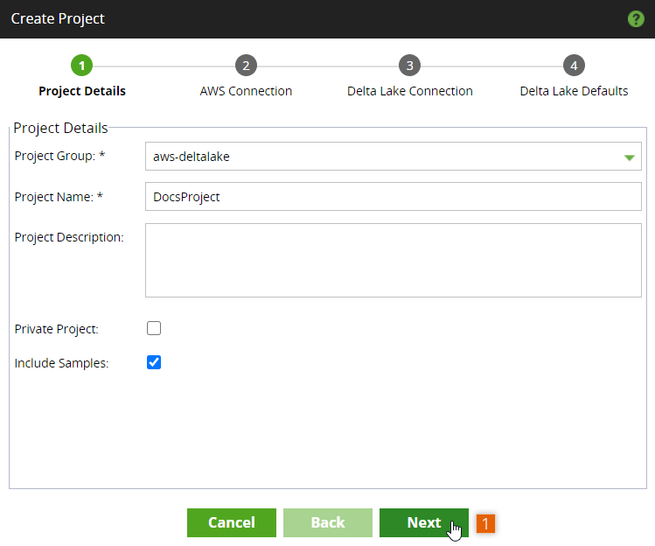The image size is (655, 546).
Task: Enable the Private Project checkbox
Action: coord(154,328)
